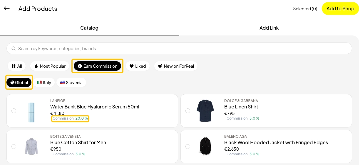The width and height of the screenshot is (360, 165).
Task: Click the search magnifier icon
Action: (x=14, y=49)
